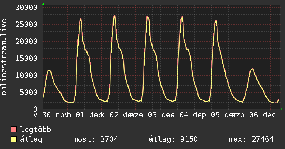Select the legtöbb legend label
Viewport: 285px width, 149px height.
[x=36, y=130]
